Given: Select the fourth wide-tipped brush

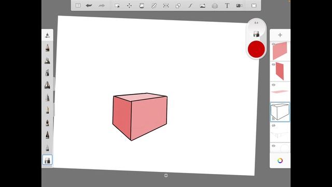Looking at the screenshot, I should tap(47, 85).
